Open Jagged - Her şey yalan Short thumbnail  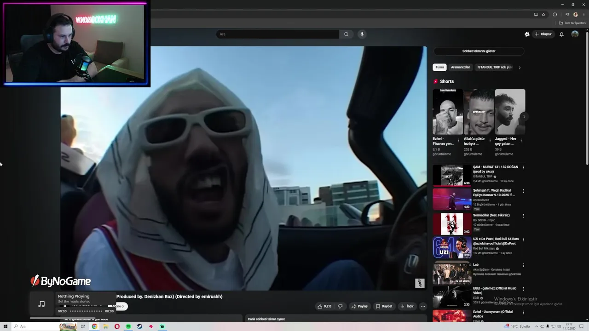(510, 112)
